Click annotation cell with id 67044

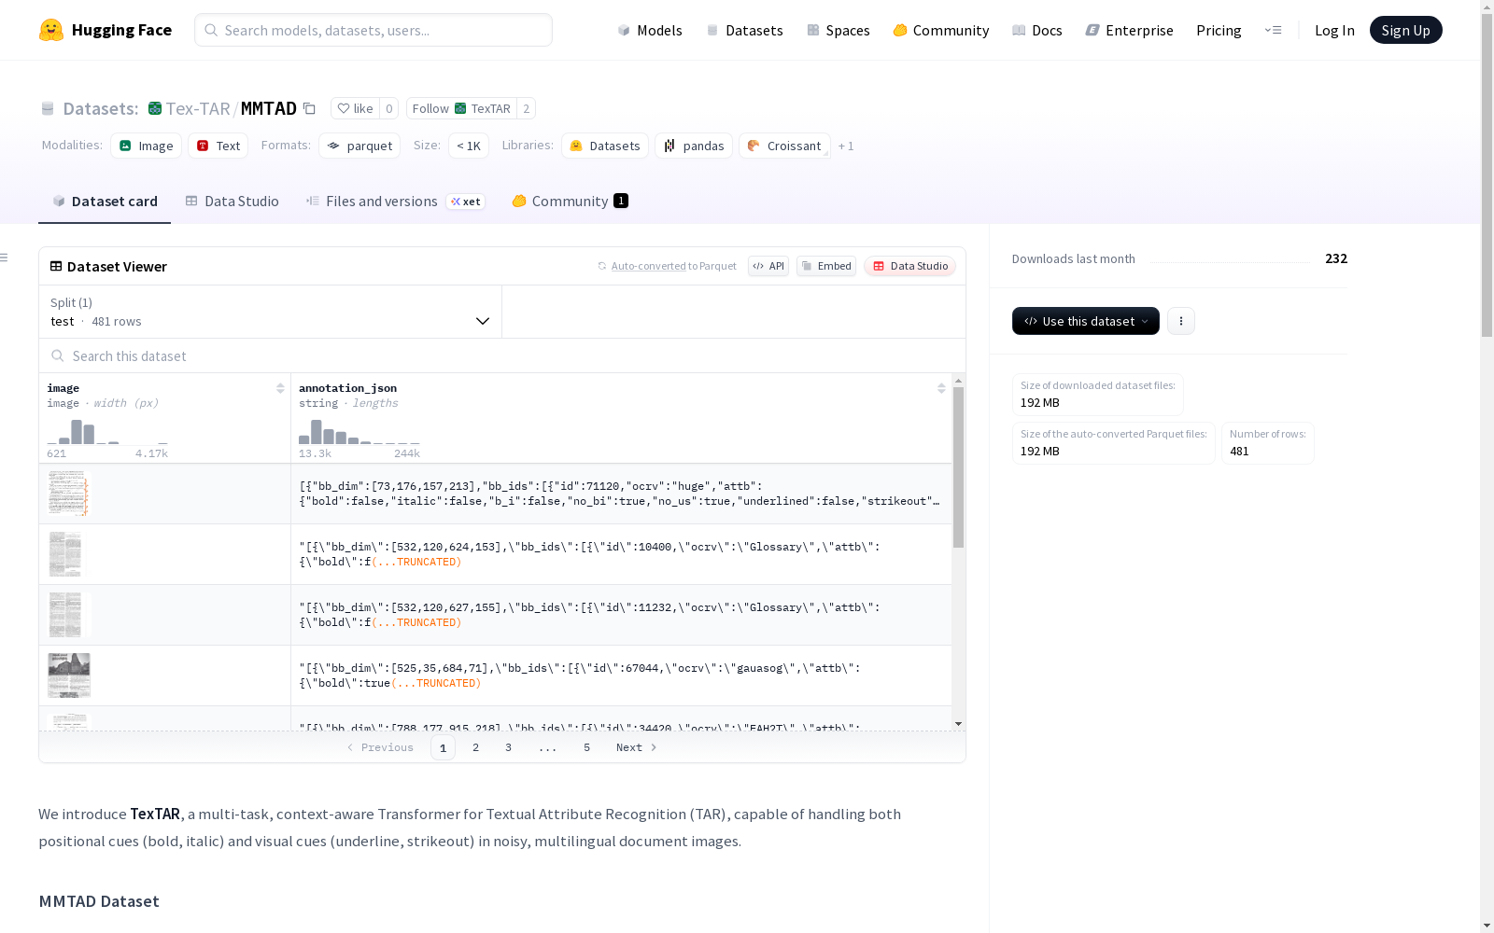pyautogui.click(x=621, y=675)
